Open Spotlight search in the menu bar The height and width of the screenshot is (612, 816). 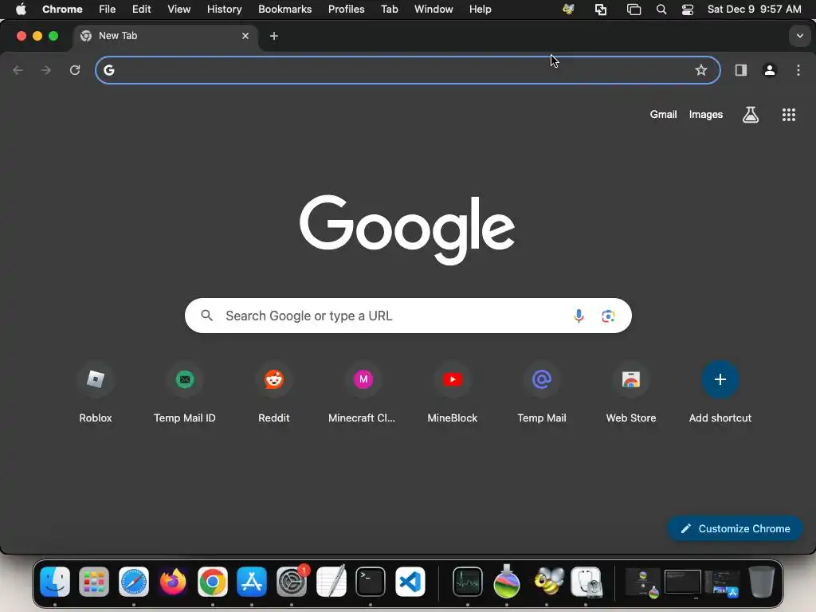661,10
